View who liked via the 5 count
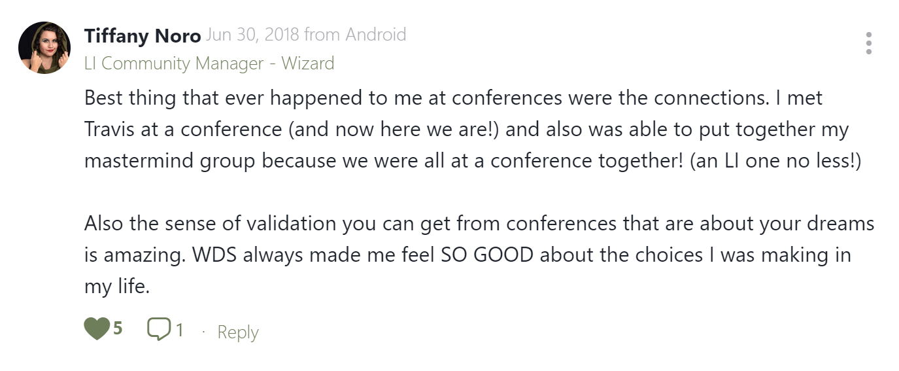Viewport: 899px width, 371px height. (x=118, y=328)
